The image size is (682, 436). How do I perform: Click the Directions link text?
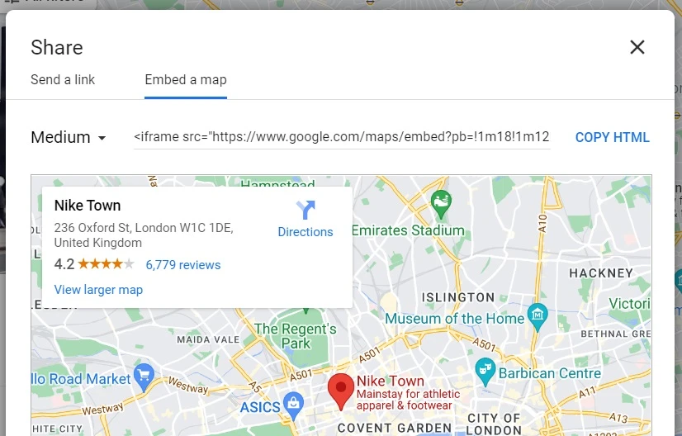click(305, 232)
